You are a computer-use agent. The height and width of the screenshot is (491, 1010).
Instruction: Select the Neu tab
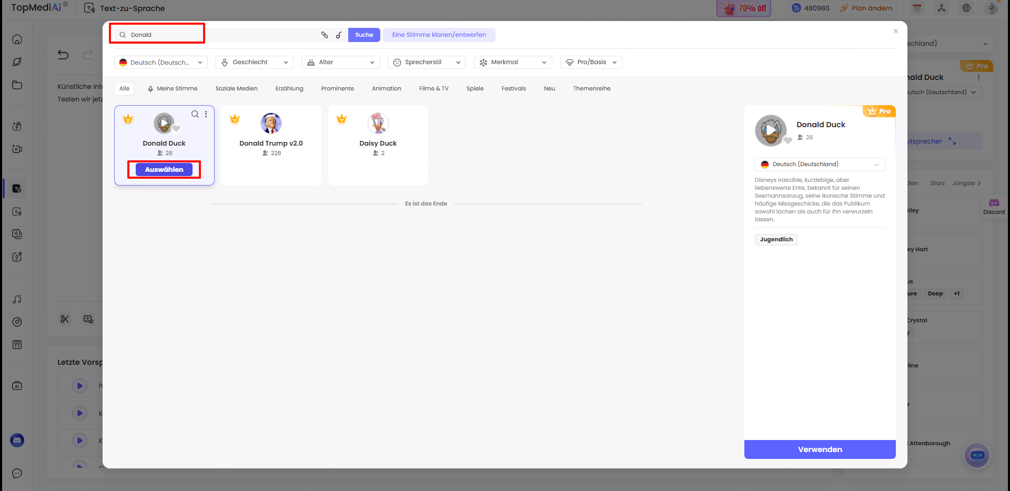pos(550,88)
